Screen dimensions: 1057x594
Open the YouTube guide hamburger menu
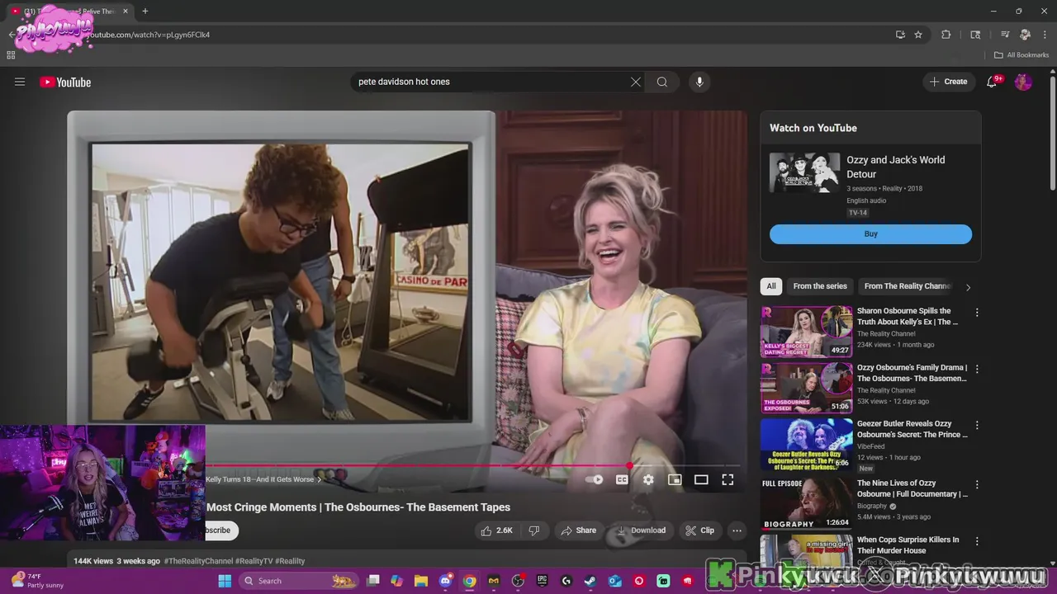(20, 82)
